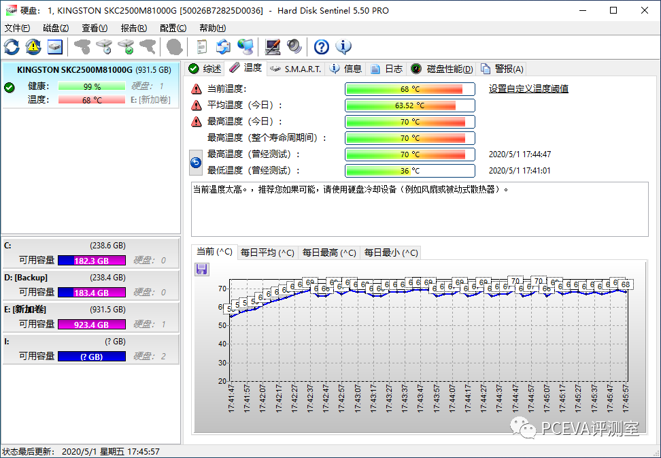The width and height of the screenshot is (661, 458).
Task: Click the disk with green checkmark icon
Action: pyautogui.click(x=126, y=47)
